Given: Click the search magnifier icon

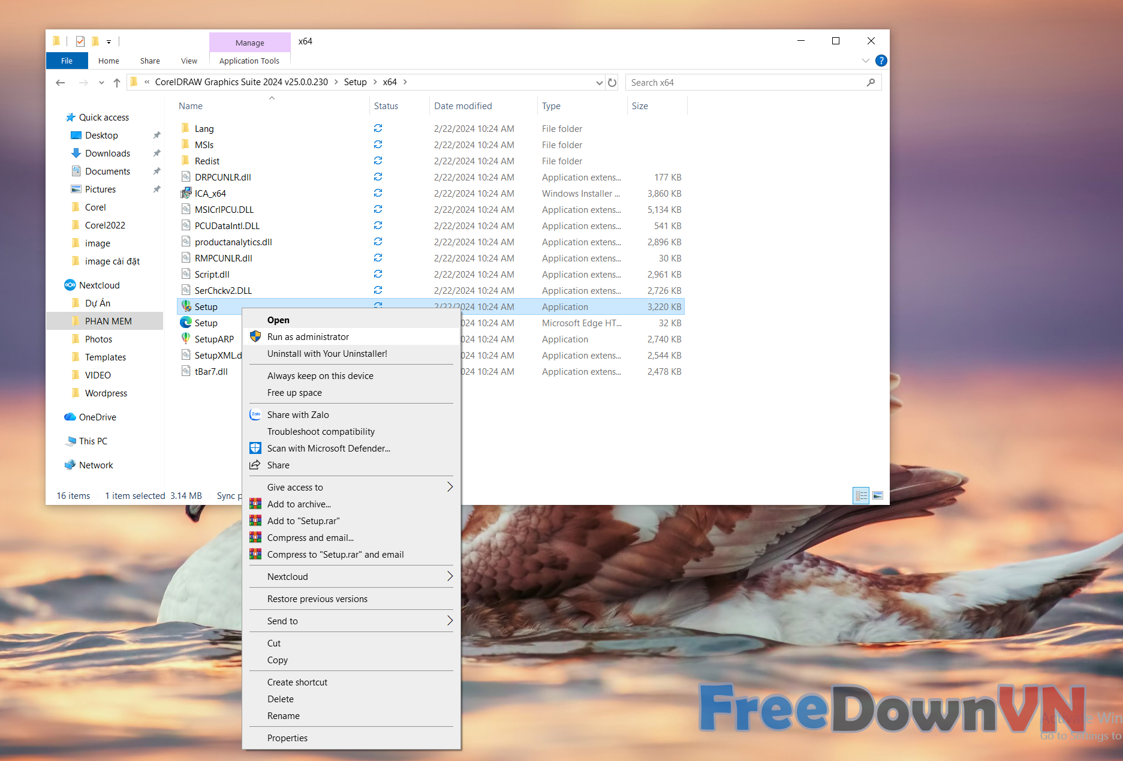Looking at the screenshot, I should [871, 83].
